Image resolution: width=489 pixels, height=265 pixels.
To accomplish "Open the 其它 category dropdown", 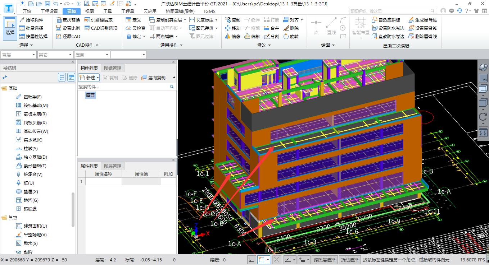I will (55, 55).
